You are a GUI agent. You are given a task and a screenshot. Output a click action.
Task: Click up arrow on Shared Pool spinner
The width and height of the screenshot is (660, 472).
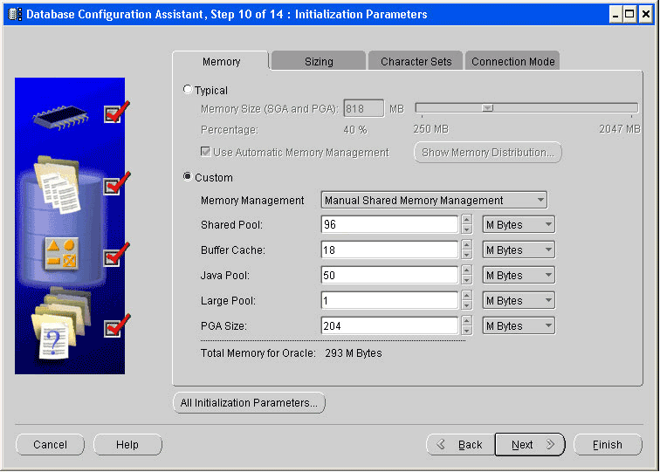467,220
